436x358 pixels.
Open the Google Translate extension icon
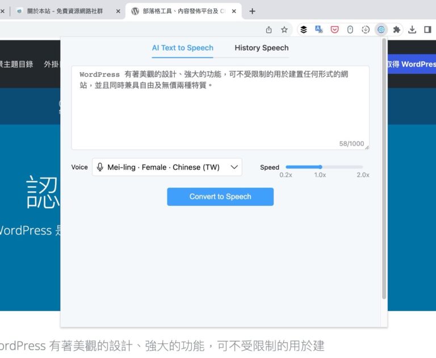[x=318, y=30]
